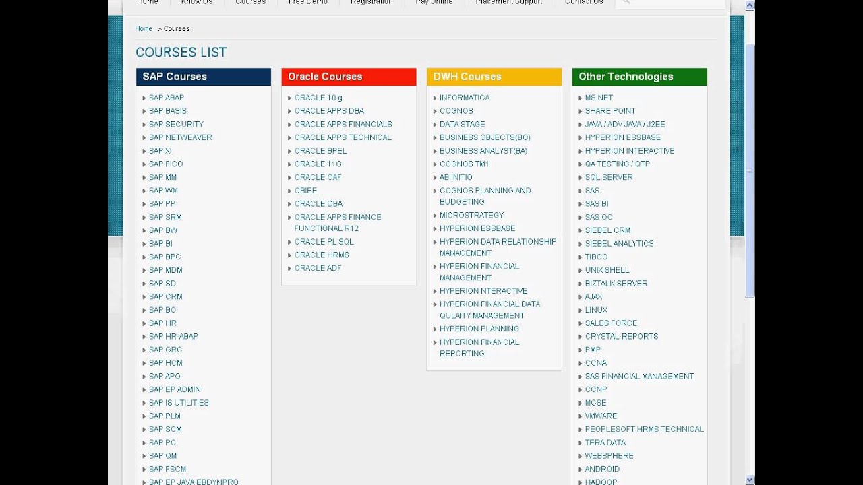Go to ORACLE APPS FINANCE FUNCTIONAL R12
Screen dimensions: 863x485
[338, 223]
